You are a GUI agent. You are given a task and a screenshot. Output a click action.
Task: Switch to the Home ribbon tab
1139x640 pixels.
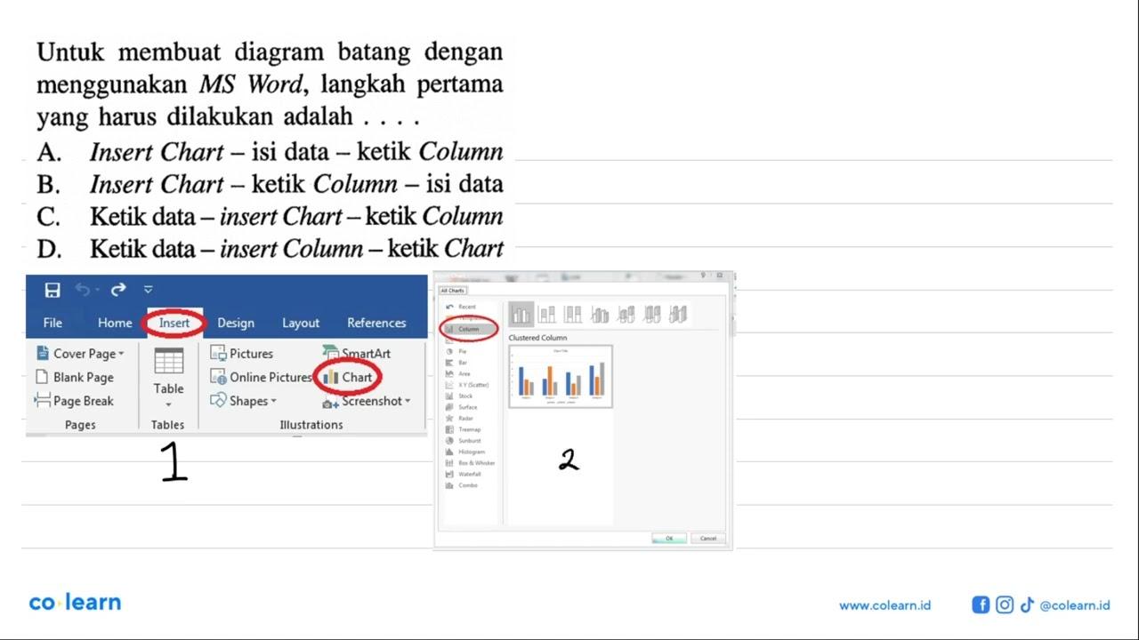coord(115,323)
